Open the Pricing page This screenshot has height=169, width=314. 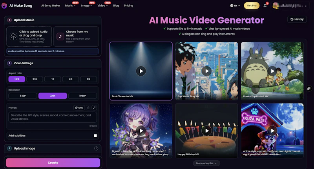coord(128,5)
